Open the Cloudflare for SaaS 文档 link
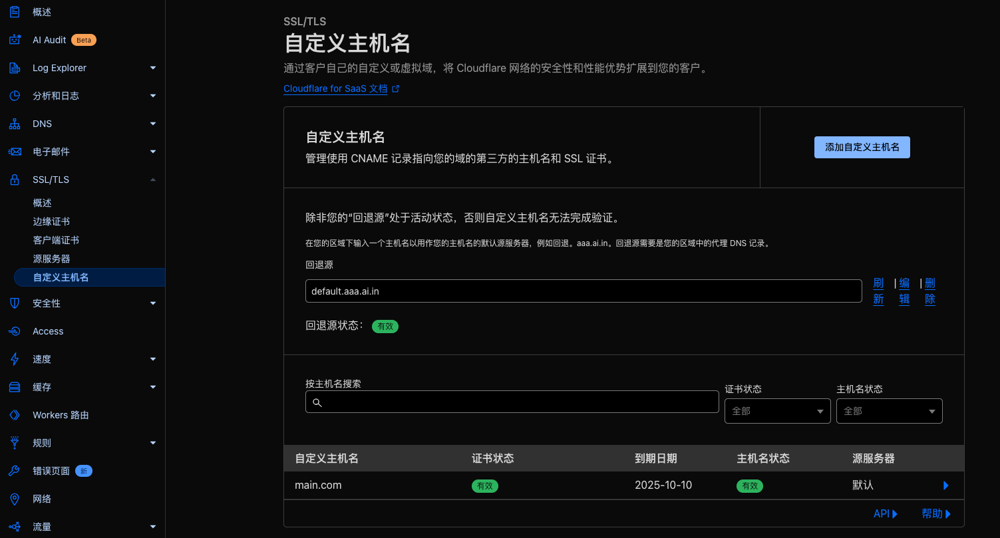 335,88
